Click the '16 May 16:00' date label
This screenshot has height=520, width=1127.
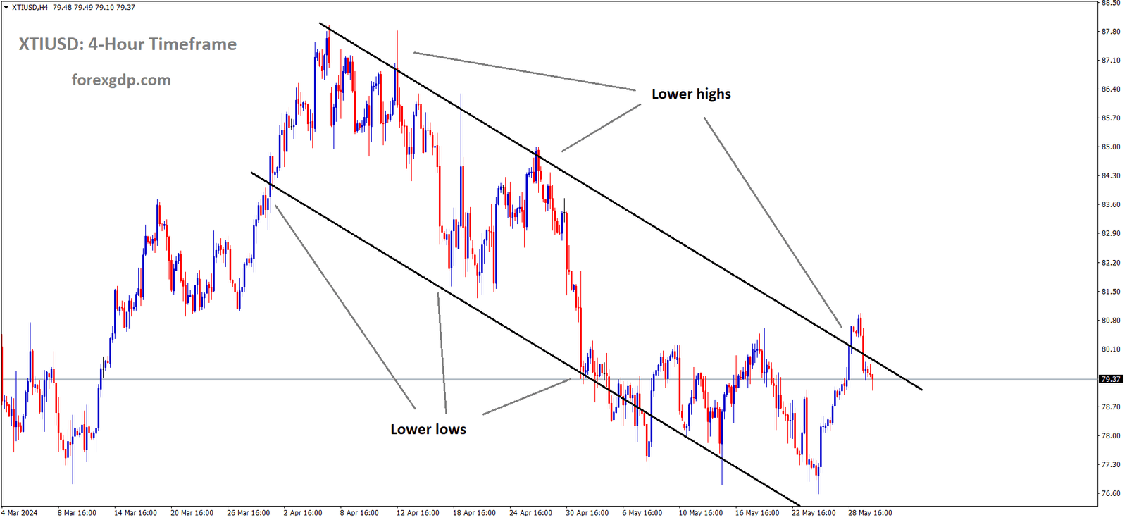click(757, 513)
